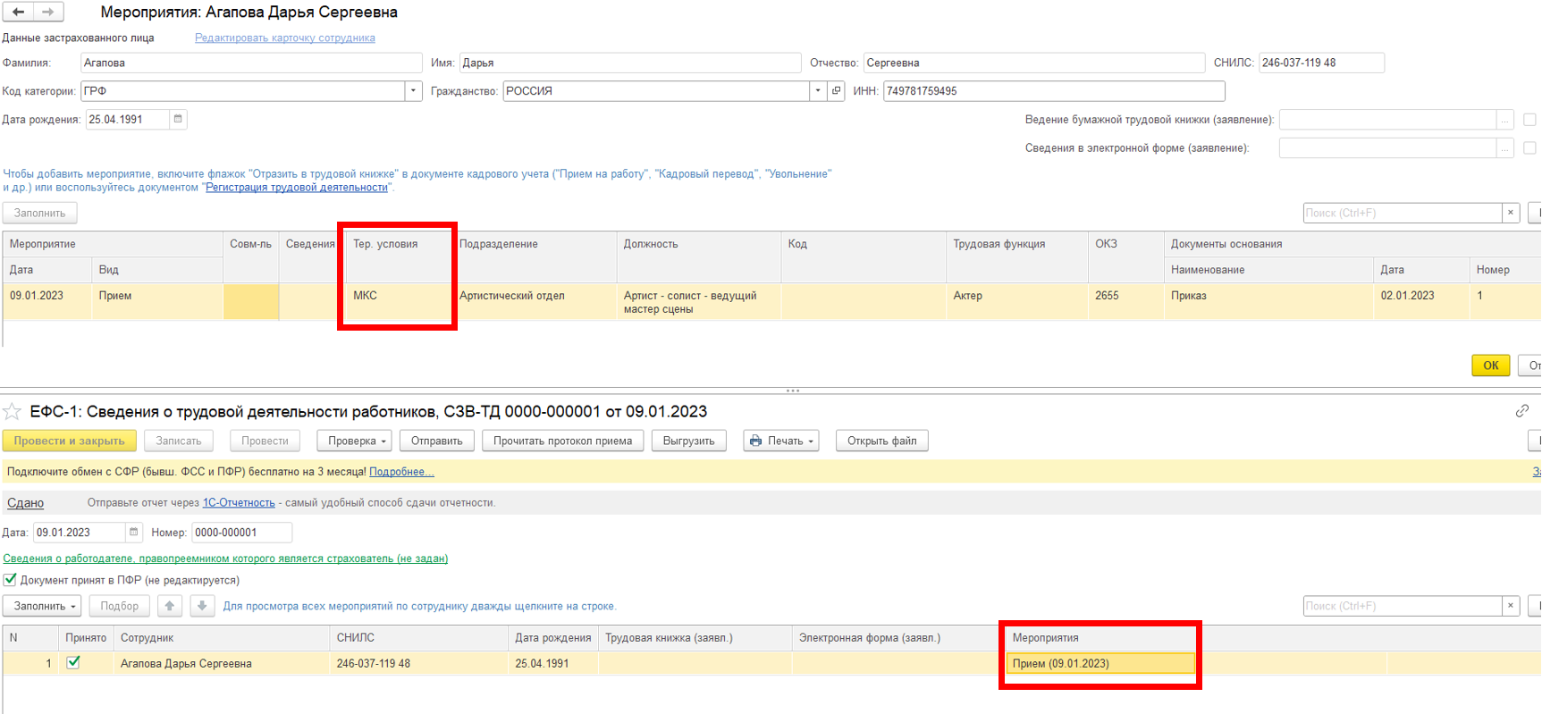This screenshot has width=1542, height=714.
Task: Click the Сдано status link
Action: click(26, 503)
